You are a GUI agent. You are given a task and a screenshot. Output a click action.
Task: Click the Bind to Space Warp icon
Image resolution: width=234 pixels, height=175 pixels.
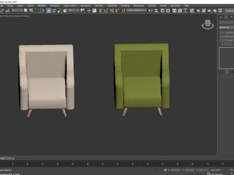point(8,11)
